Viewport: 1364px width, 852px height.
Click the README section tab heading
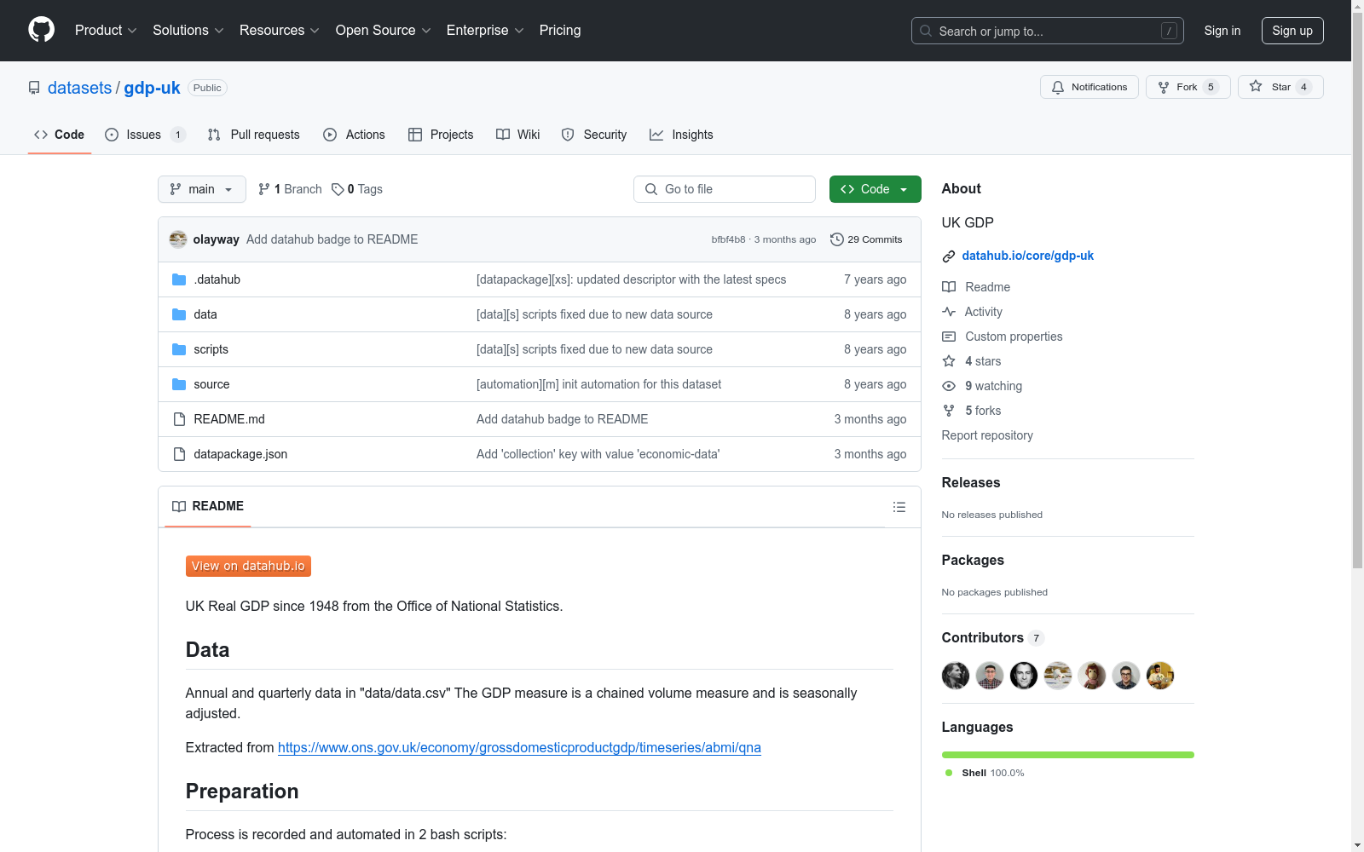tap(208, 506)
